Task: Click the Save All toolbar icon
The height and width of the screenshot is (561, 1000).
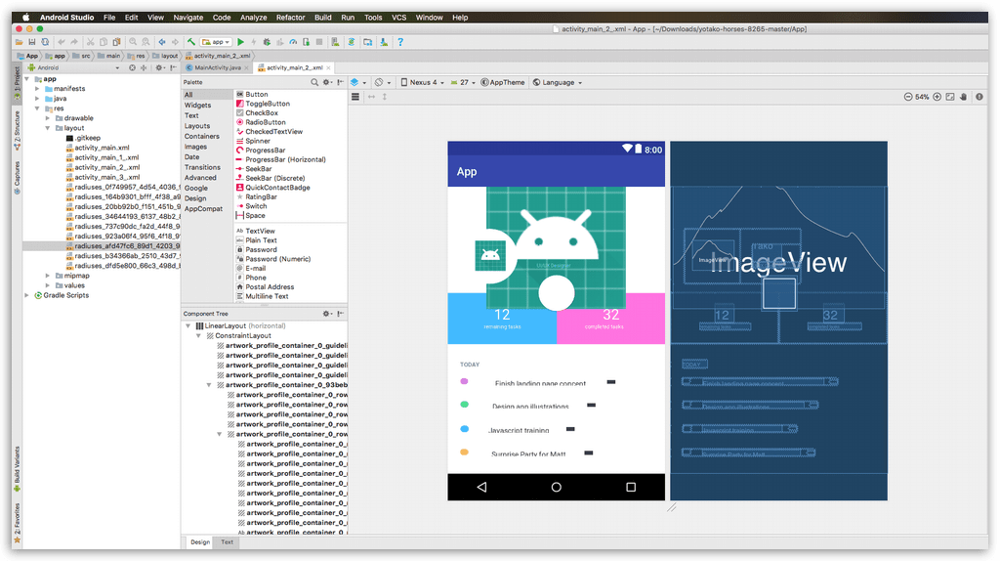Action: pyautogui.click(x=32, y=42)
